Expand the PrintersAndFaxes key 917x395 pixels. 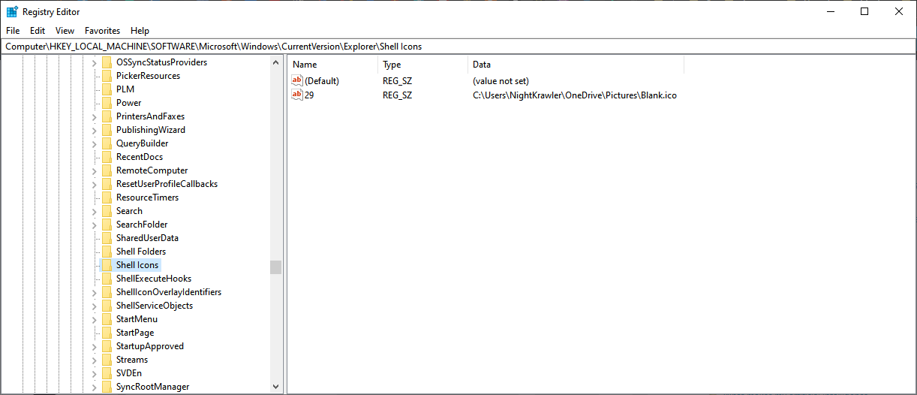click(x=95, y=116)
